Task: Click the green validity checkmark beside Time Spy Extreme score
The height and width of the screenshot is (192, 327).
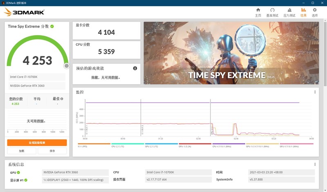Action: [52, 26]
